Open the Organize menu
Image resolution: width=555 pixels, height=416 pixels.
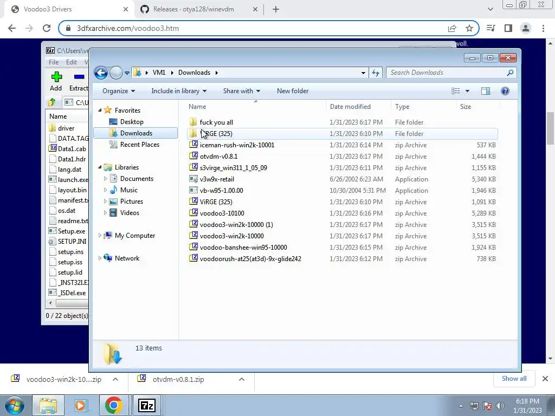coord(119,91)
